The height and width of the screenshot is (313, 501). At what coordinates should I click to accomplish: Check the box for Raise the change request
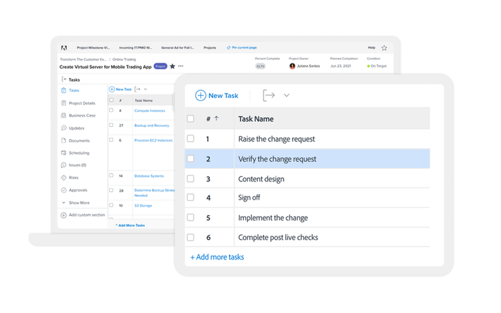point(190,139)
